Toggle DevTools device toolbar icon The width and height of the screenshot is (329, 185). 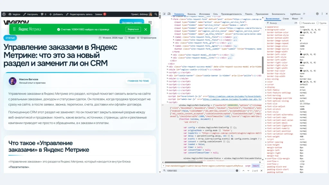(x=169, y=14)
